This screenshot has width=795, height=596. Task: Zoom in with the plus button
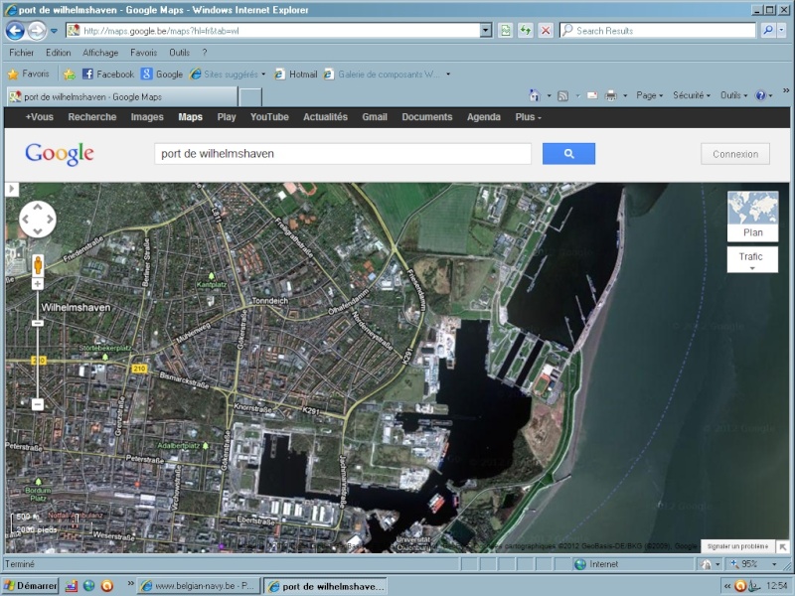click(x=38, y=284)
